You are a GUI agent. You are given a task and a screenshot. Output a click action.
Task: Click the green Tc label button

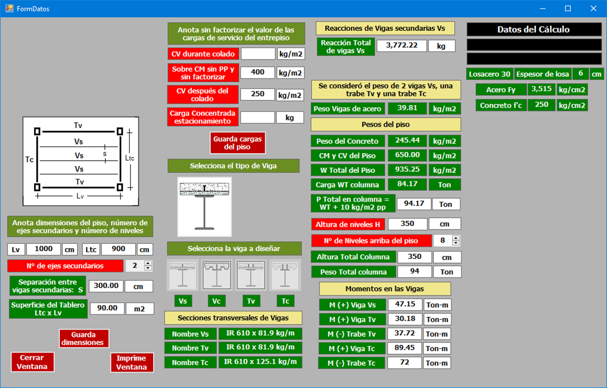[x=286, y=301]
